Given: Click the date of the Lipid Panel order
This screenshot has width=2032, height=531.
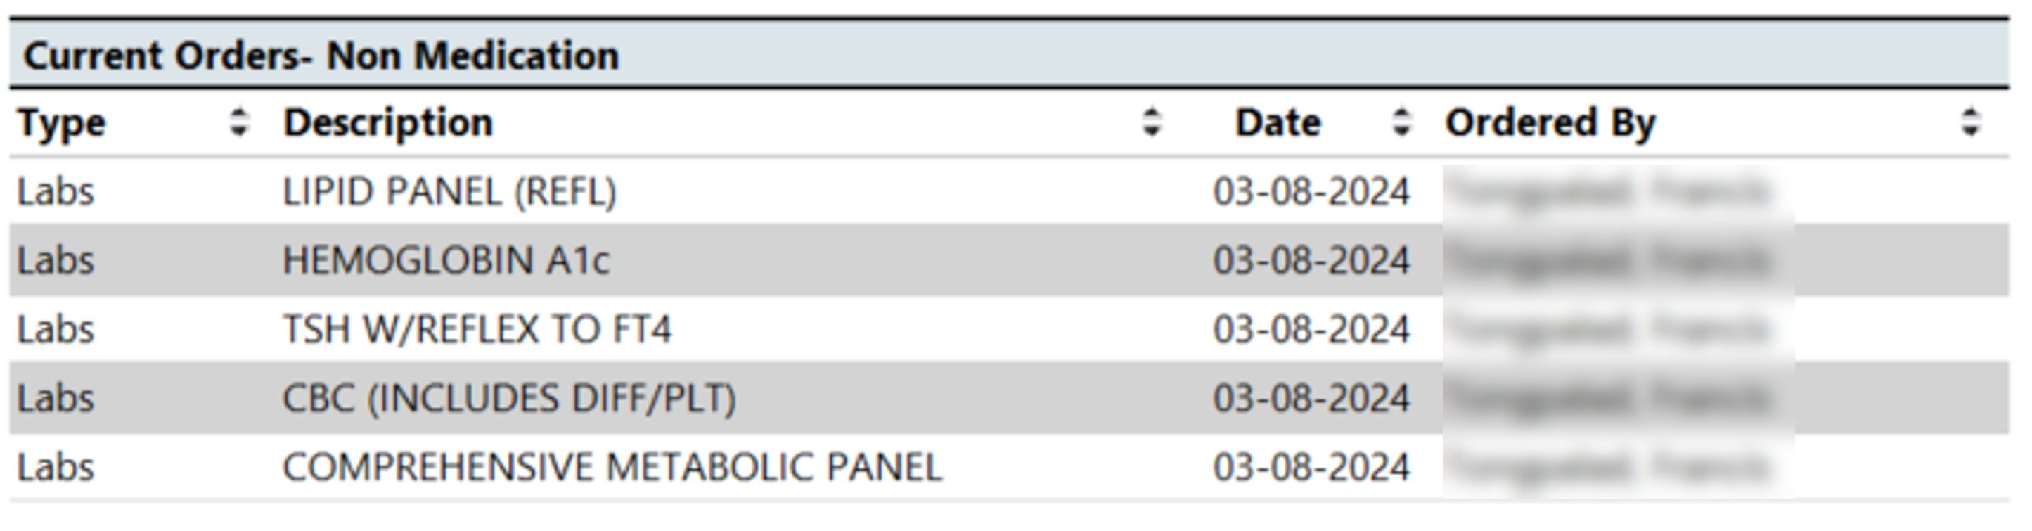Looking at the screenshot, I should point(1311,192).
